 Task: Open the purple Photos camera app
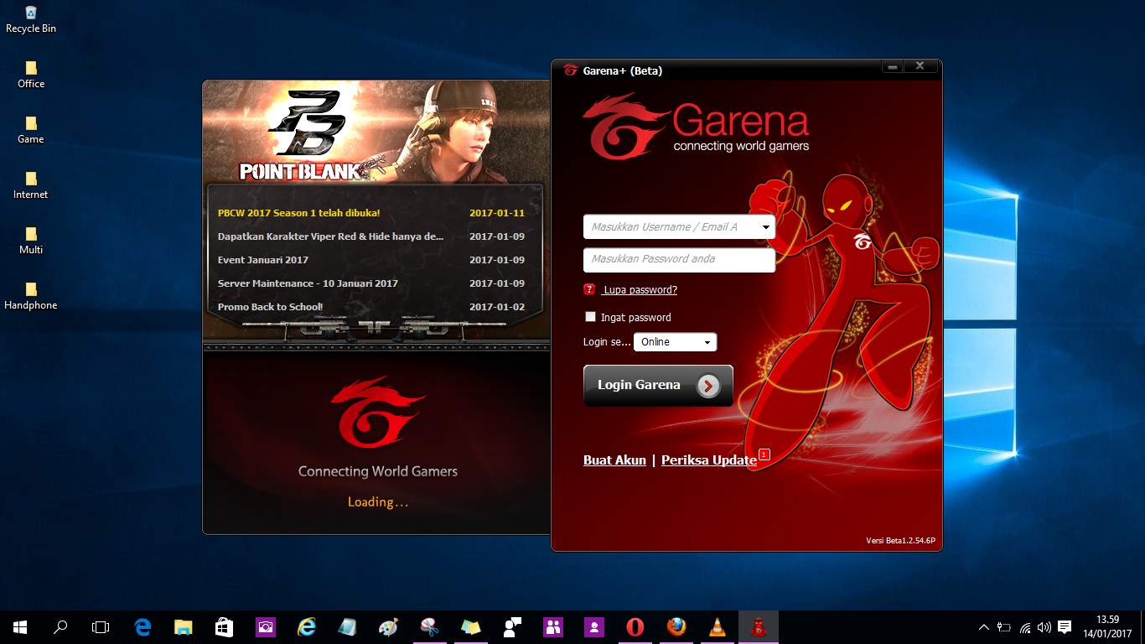(x=265, y=626)
